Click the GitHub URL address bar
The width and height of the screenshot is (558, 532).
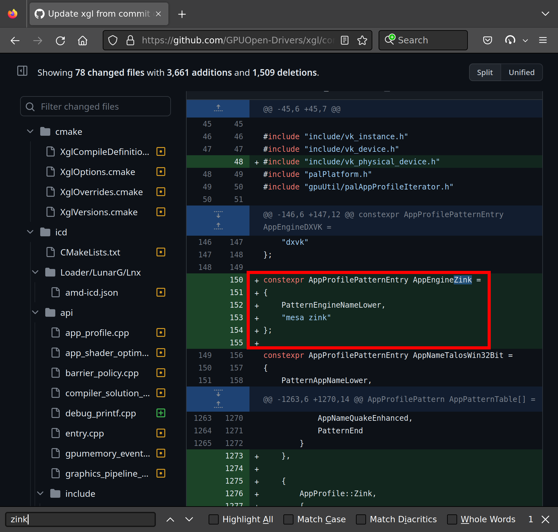[x=238, y=40]
